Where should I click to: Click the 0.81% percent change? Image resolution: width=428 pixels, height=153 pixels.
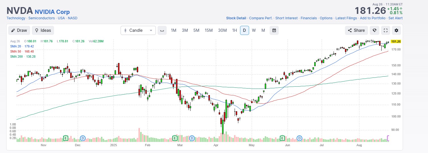coord(396,13)
